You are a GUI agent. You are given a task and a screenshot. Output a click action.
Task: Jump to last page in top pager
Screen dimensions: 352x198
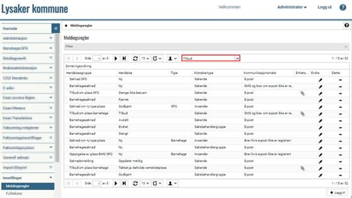(x=124, y=59)
